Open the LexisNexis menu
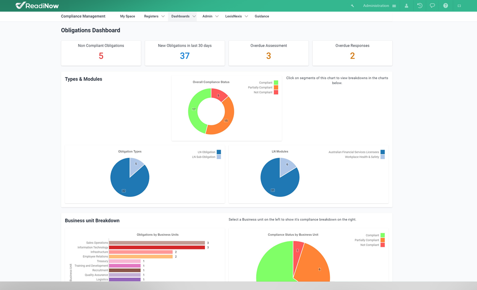The width and height of the screenshot is (477, 290). pyautogui.click(x=233, y=16)
